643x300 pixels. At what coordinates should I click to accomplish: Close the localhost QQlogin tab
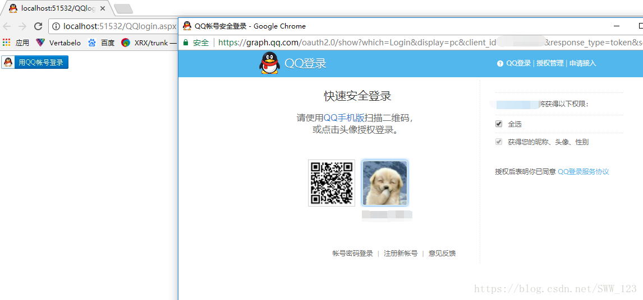pyautogui.click(x=103, y=8)
